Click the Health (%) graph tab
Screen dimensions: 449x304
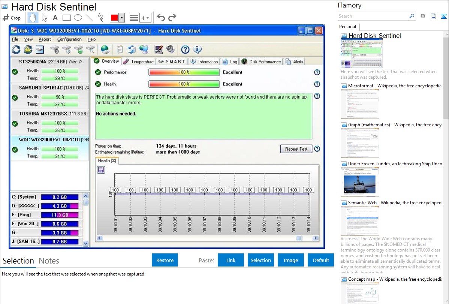coord(107,161)
